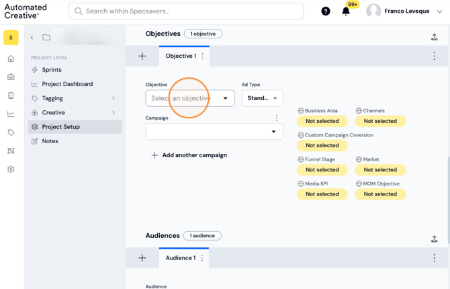Click the Objectives section heading

(x=163, y=34)
